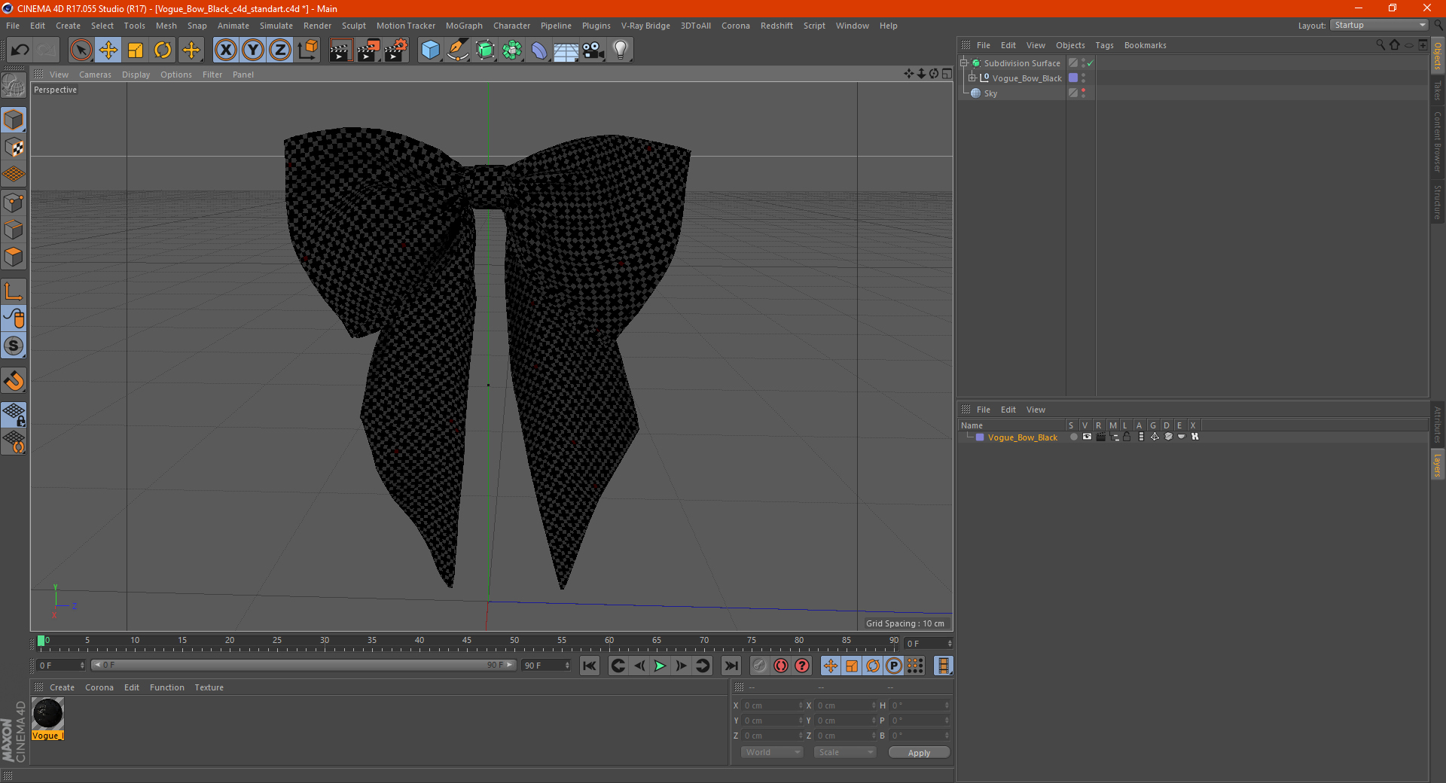
Task: Click the X position input field
Action: [x=773, y=705]
